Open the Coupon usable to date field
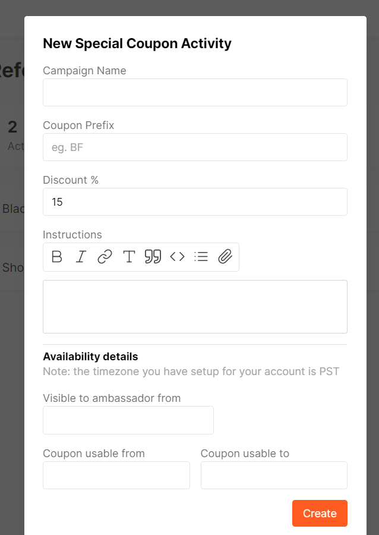The height and width of the screenshot is (535, 379). [x=274, y=476]
